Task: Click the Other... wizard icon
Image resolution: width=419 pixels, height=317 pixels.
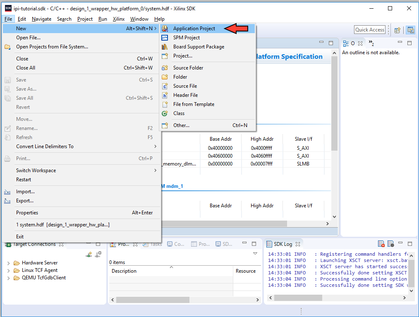Action: point(165,125)
